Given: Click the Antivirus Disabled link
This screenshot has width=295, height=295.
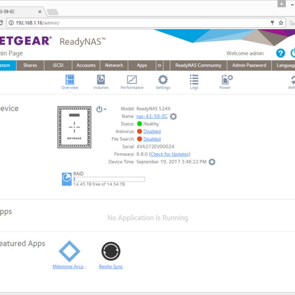Looking at the screenshot, I should tap(152, 131).
